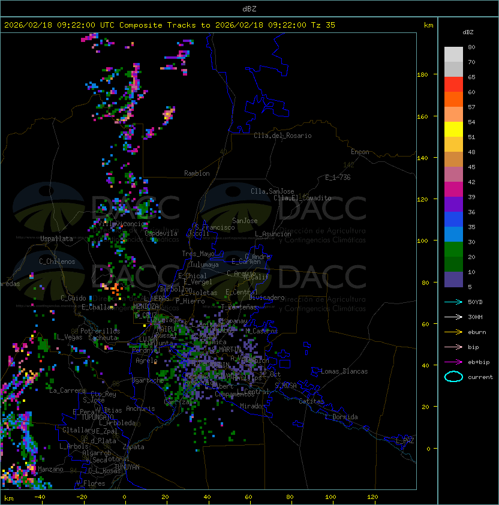
Task: Pick the red 60-65 dBZ color band
Action: (x=453, y=85)
